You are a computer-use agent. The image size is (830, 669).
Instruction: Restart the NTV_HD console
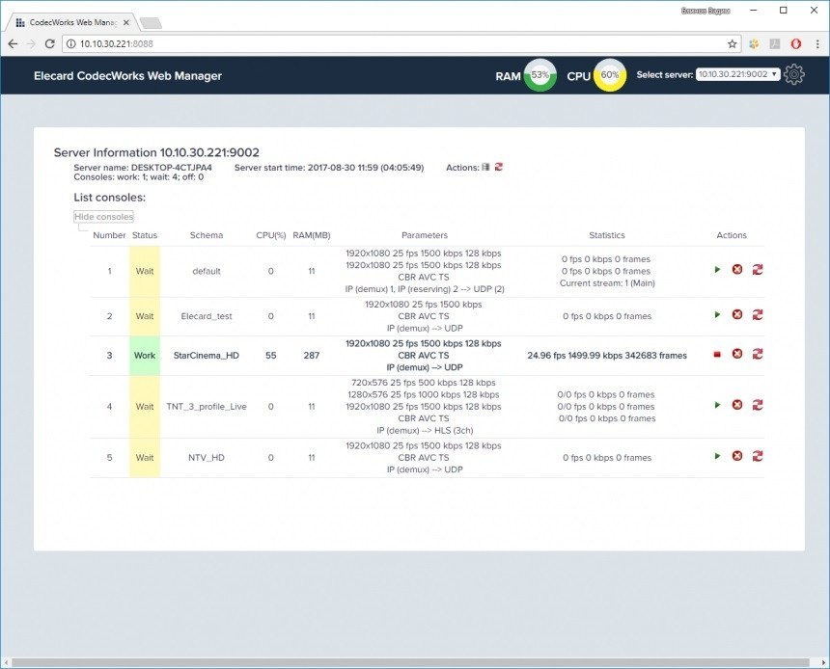(x=758, y=456)
